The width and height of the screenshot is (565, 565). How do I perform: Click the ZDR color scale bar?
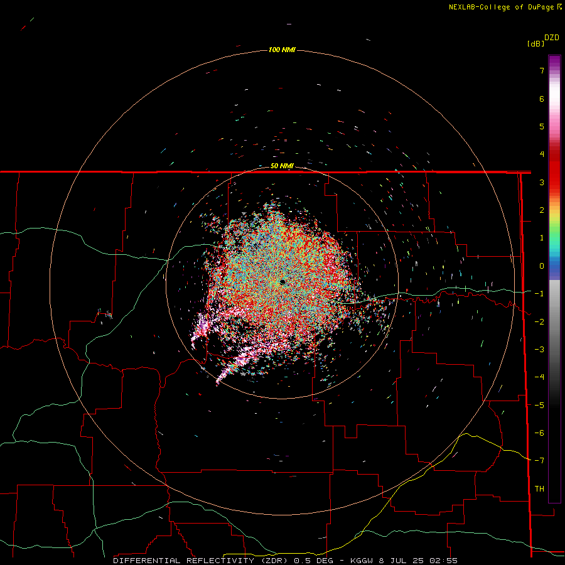point(554,279)
